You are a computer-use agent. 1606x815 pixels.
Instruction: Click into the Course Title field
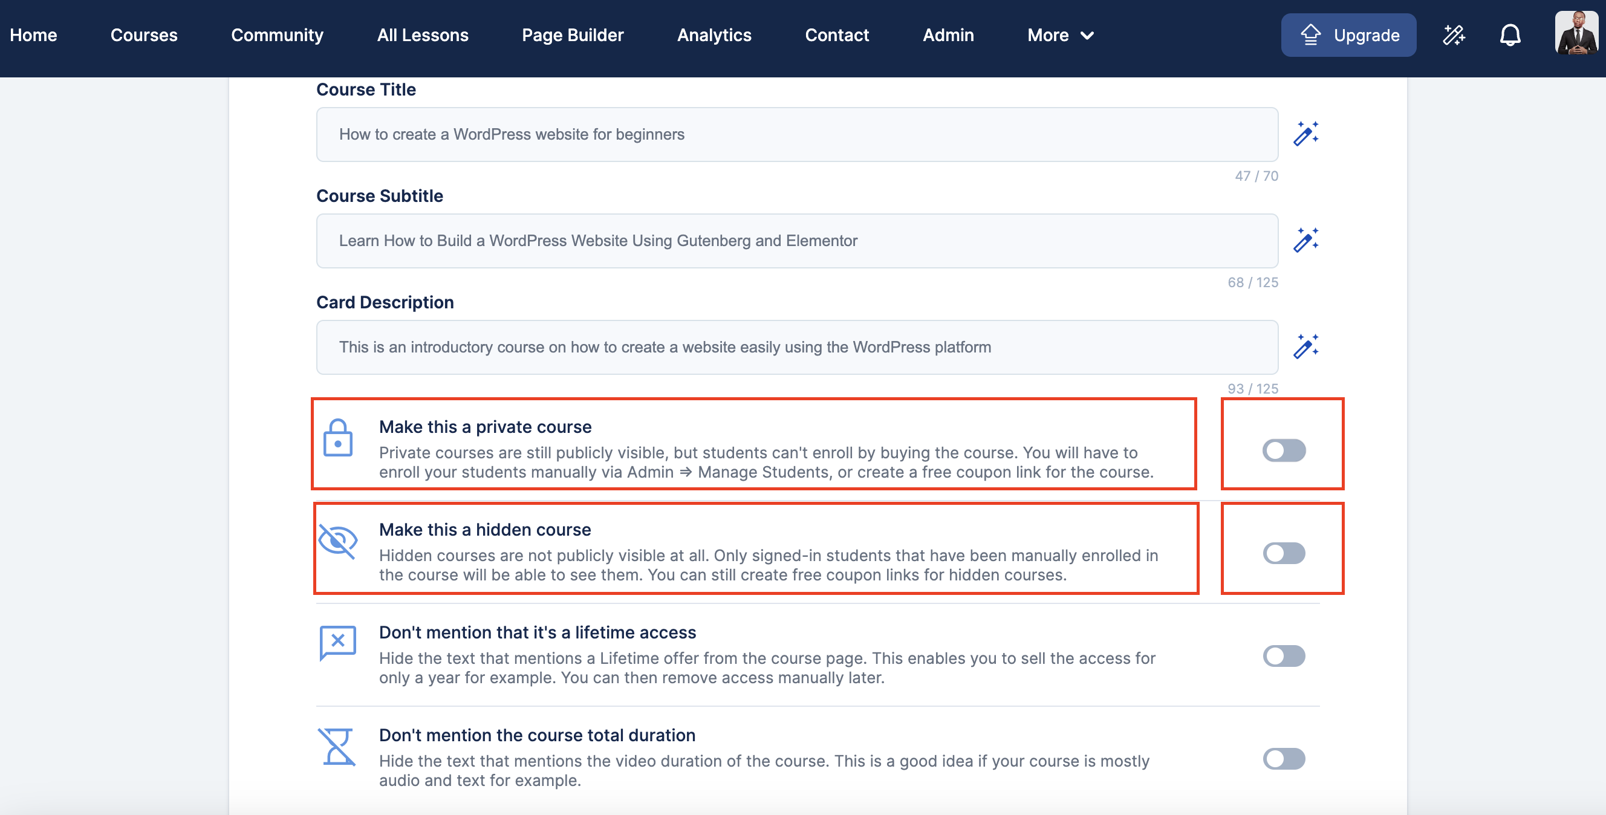pos(797,135)
